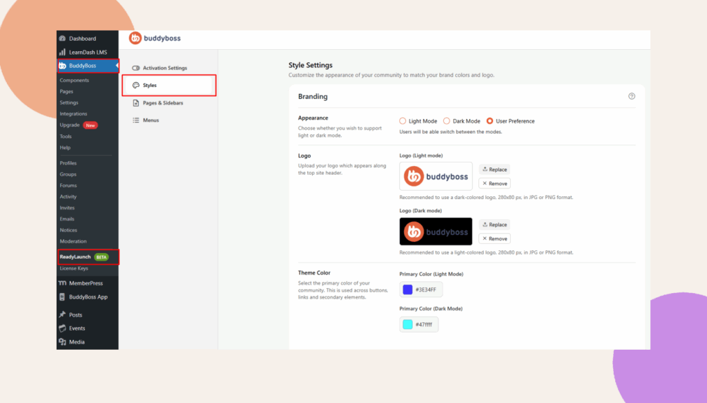Viewport: 707px width, 403px height.
Task: Select the User Preference radio button
Action: (490, 121)
